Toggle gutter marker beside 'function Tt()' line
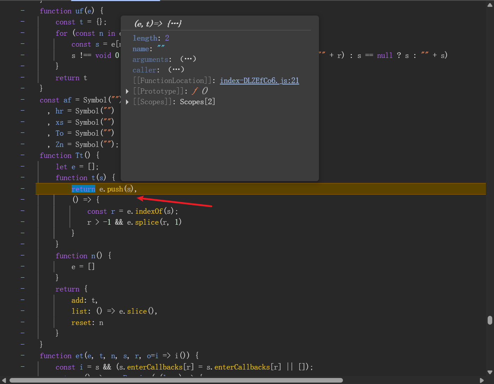The width and height of the screenshot is (494, 384). point(23,155)
